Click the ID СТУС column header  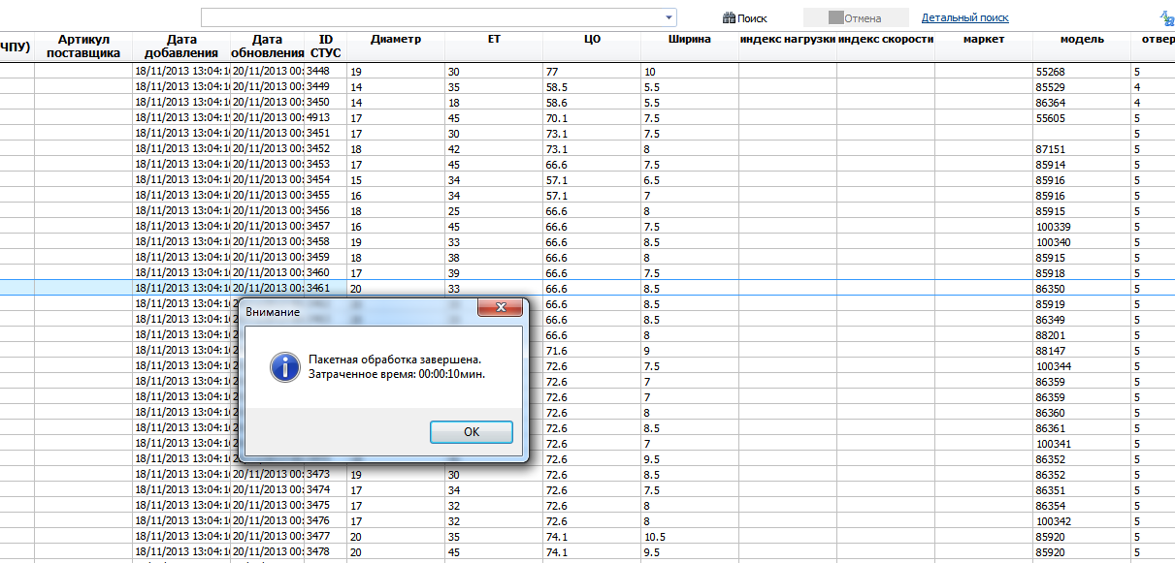coord(326,47)
